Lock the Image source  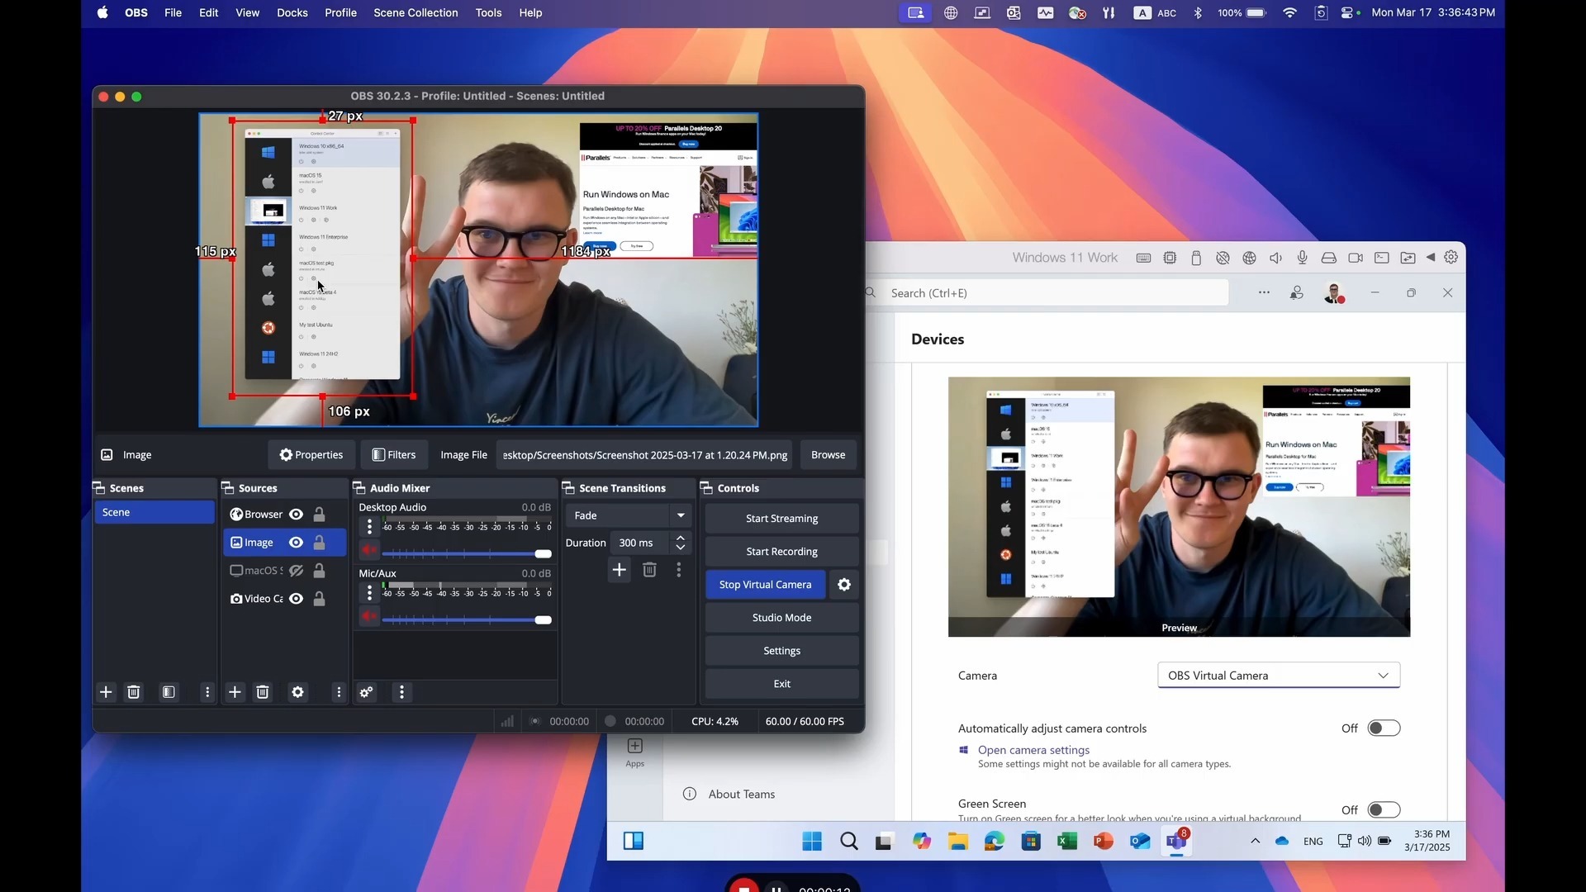(x=319, y=543)
